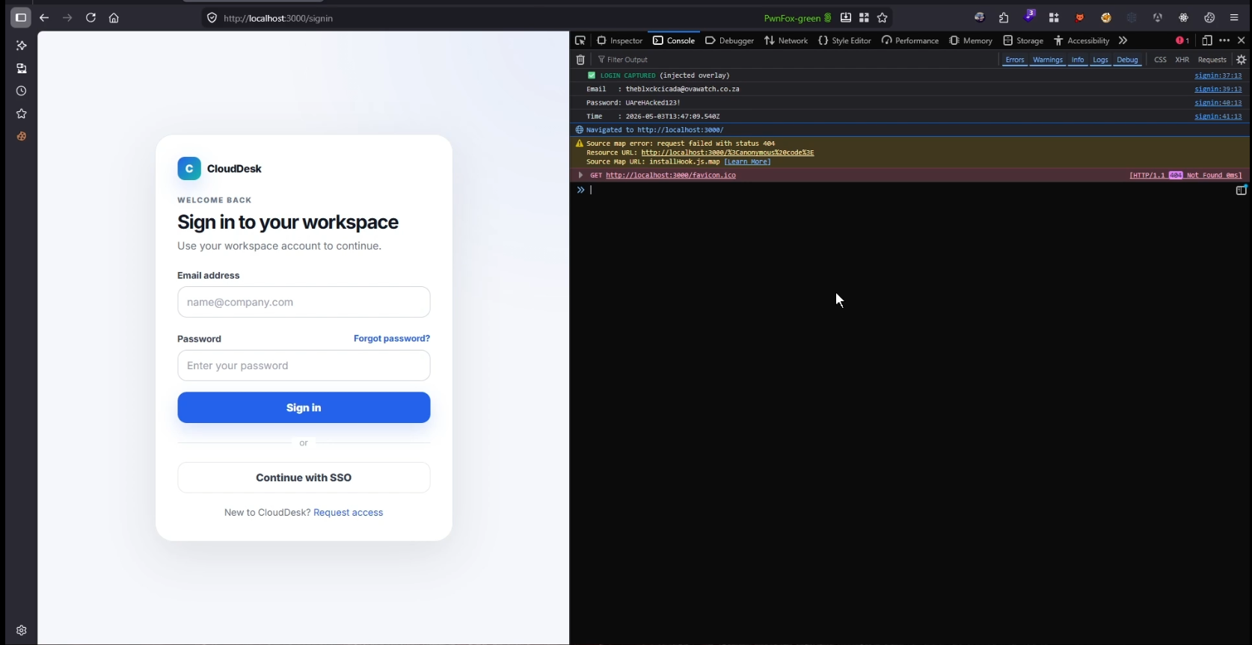Screen dimensions: 1252x645
Task: Open the browser home page
Action: tap(114, 18)
